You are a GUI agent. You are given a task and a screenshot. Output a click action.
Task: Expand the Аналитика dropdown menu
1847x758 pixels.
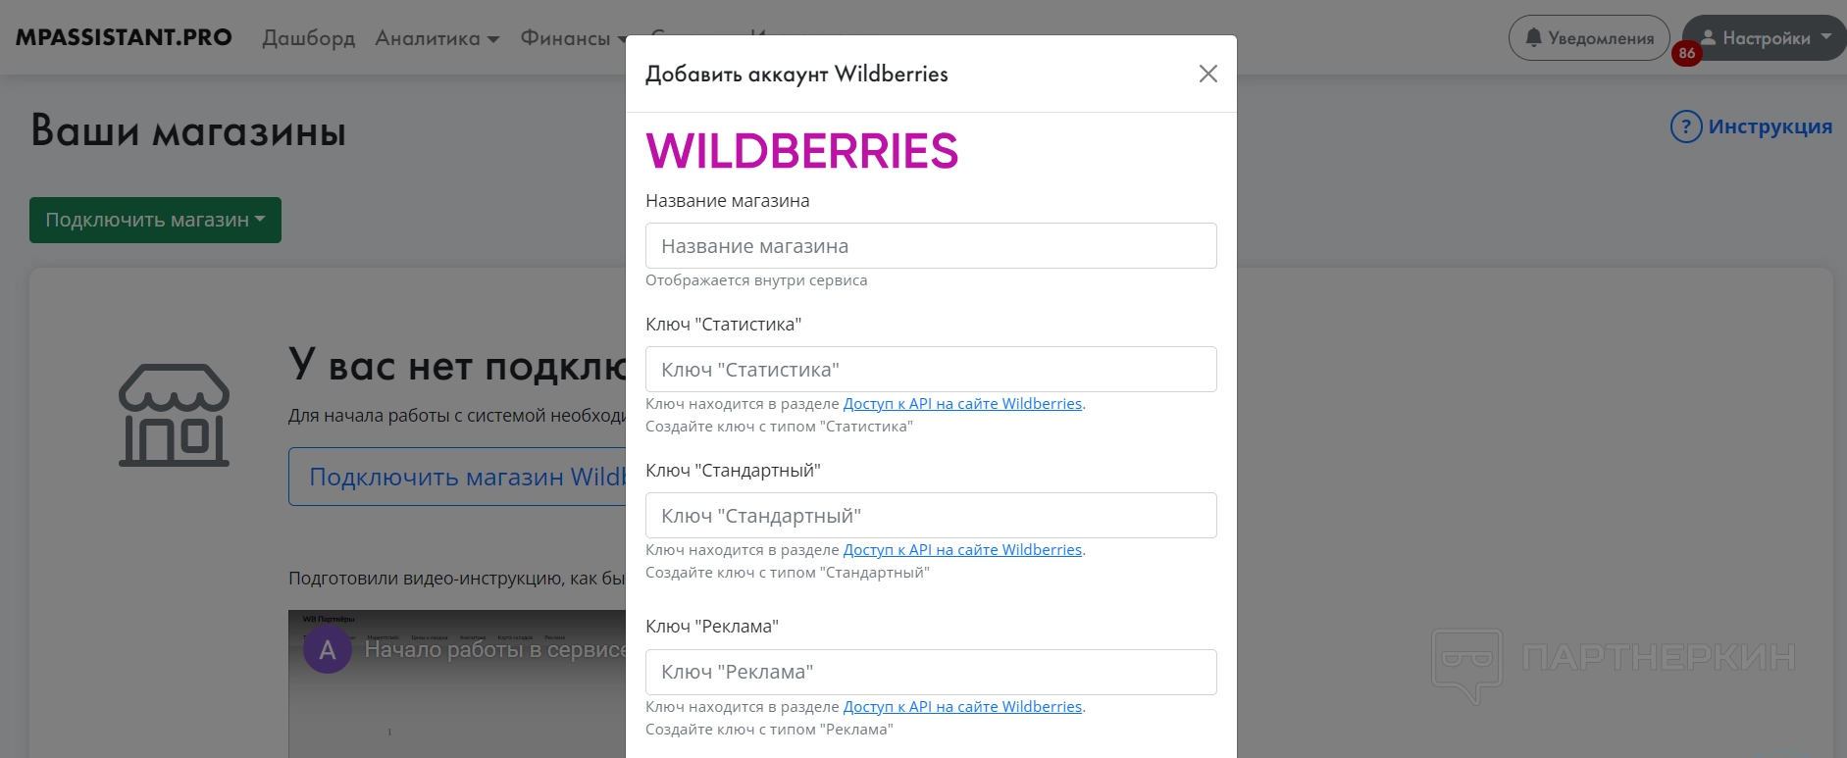(x=436, y=38)
